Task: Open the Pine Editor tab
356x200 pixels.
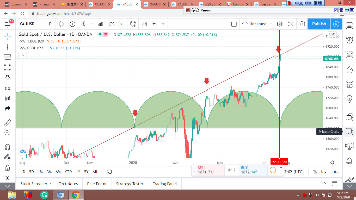Action: [97, 184]
